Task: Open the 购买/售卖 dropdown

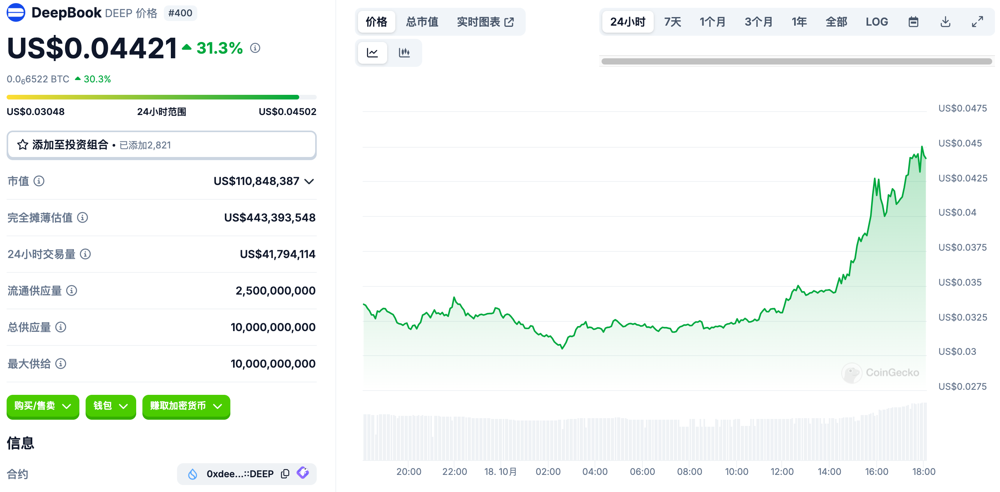Action: 43,406
